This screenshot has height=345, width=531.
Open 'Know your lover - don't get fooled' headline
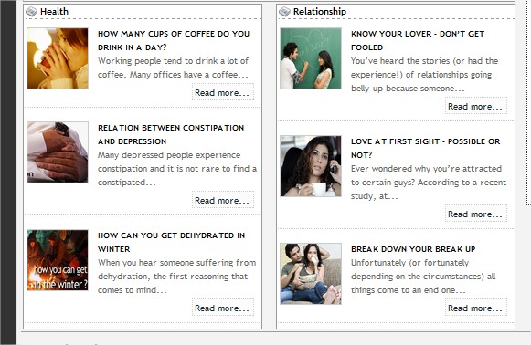(418, 40)
